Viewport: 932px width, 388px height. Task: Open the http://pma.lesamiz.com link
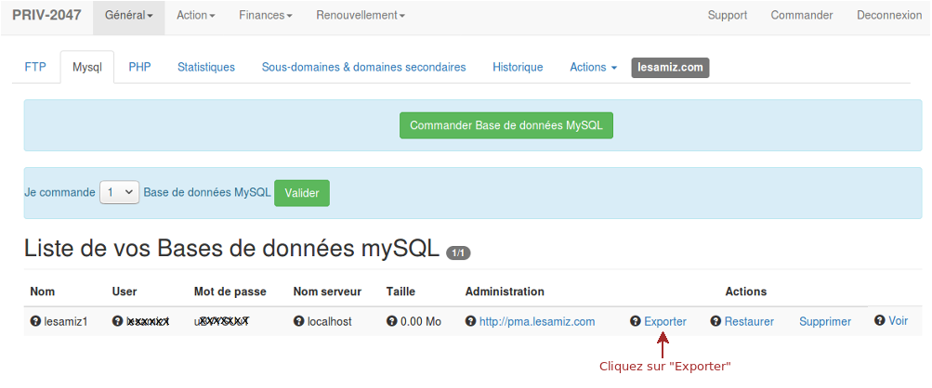point(537,321)
